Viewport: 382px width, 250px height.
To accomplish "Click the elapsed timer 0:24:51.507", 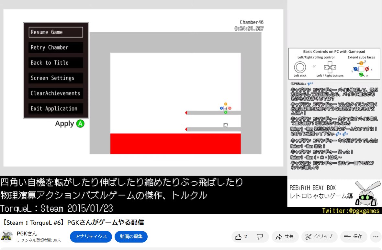I will tap(249, 29).
